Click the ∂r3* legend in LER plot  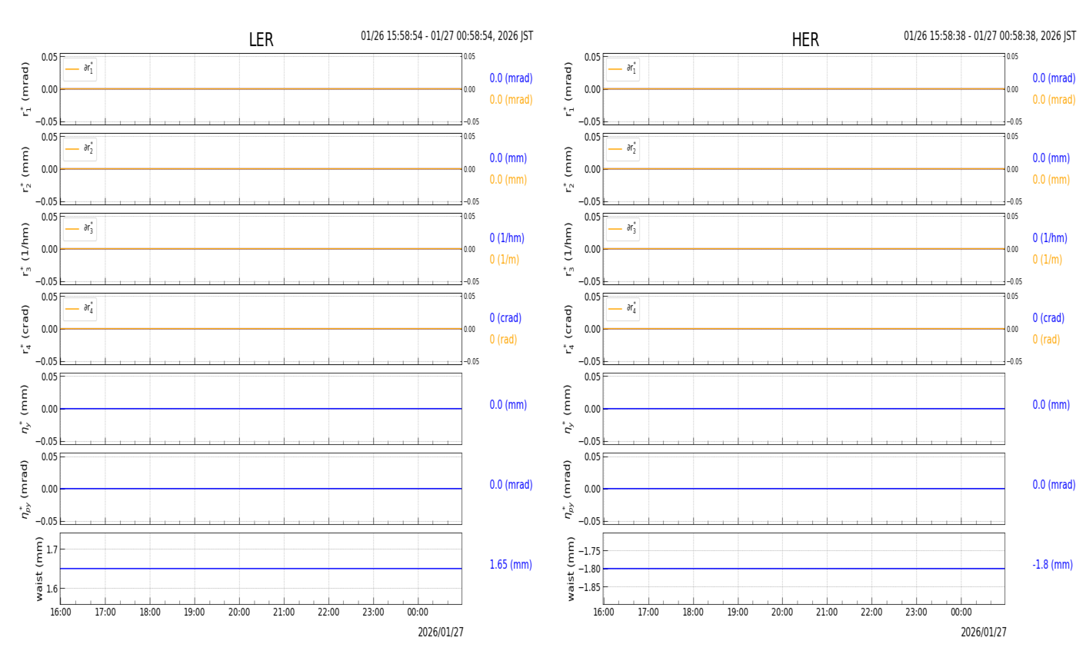click(80, 229)
